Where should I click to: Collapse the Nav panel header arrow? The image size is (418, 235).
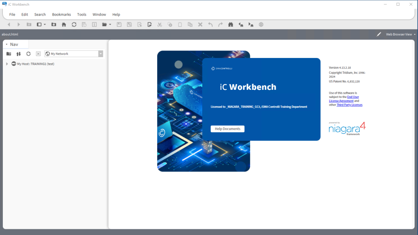7,44
